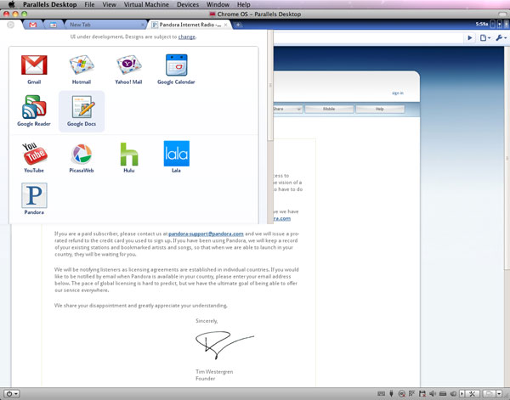Open the page menu dropdown
The height and width of the screenshot is (400, 510).
pos(485,38)
